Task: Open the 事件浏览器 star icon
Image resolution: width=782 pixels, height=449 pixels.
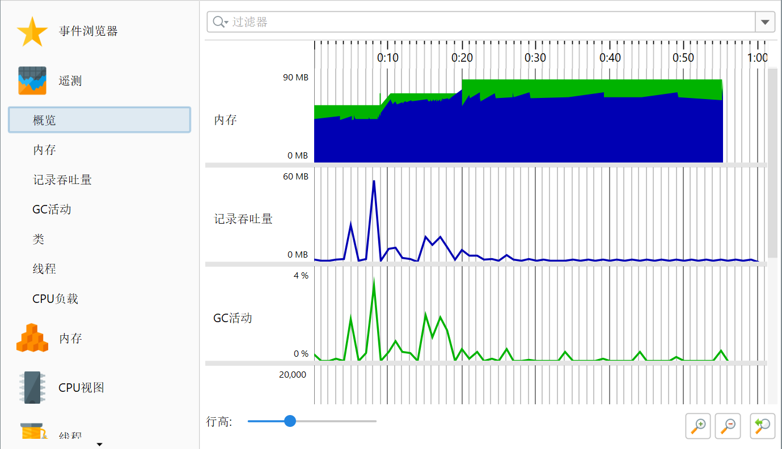Action: pos(32,32)
